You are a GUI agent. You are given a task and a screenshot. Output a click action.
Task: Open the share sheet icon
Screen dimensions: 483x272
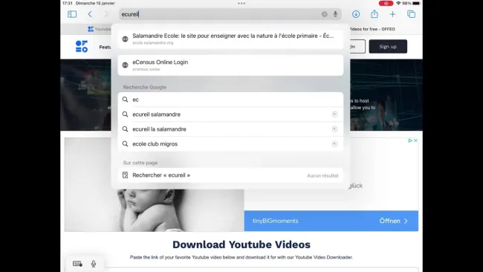(x=375, y=14)
